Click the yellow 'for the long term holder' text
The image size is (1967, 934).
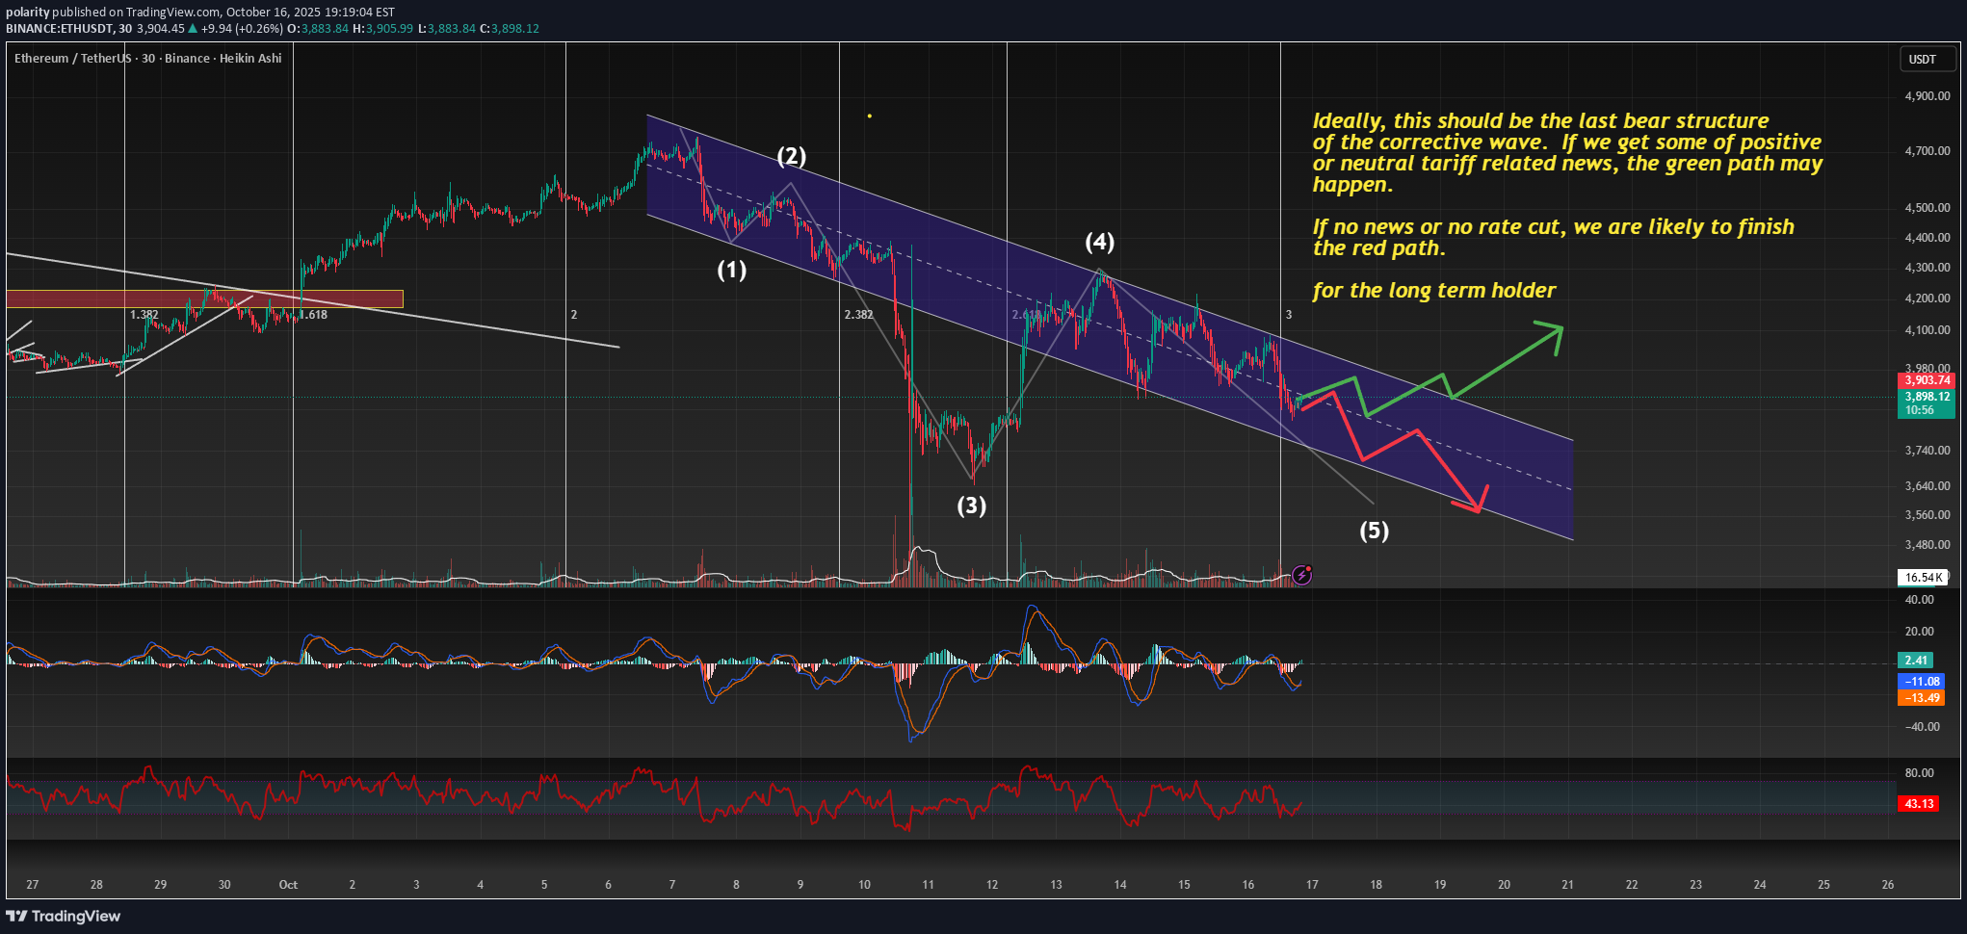tap(1433, 291)
